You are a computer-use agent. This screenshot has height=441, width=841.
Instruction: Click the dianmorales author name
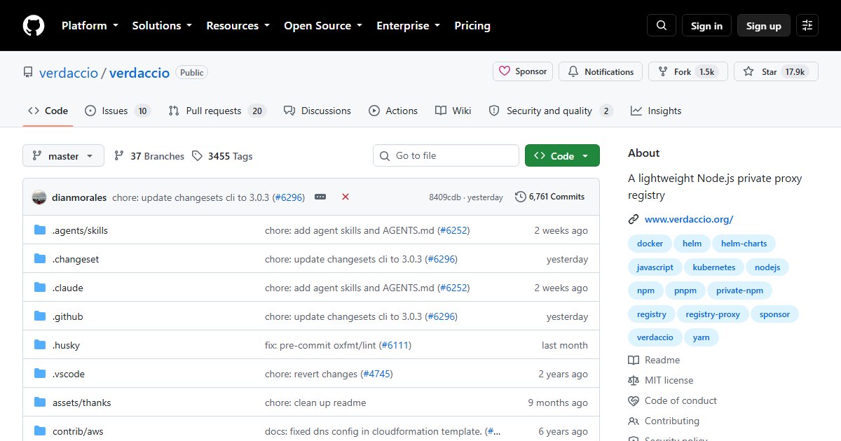click(x=79, y=197)
